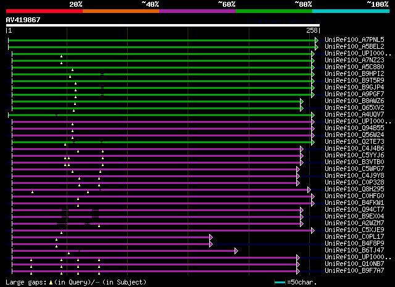The image size is (395, 287).
Task: Select the UniRef100_B4FKW1 label
Action: (x=354, y=203)
